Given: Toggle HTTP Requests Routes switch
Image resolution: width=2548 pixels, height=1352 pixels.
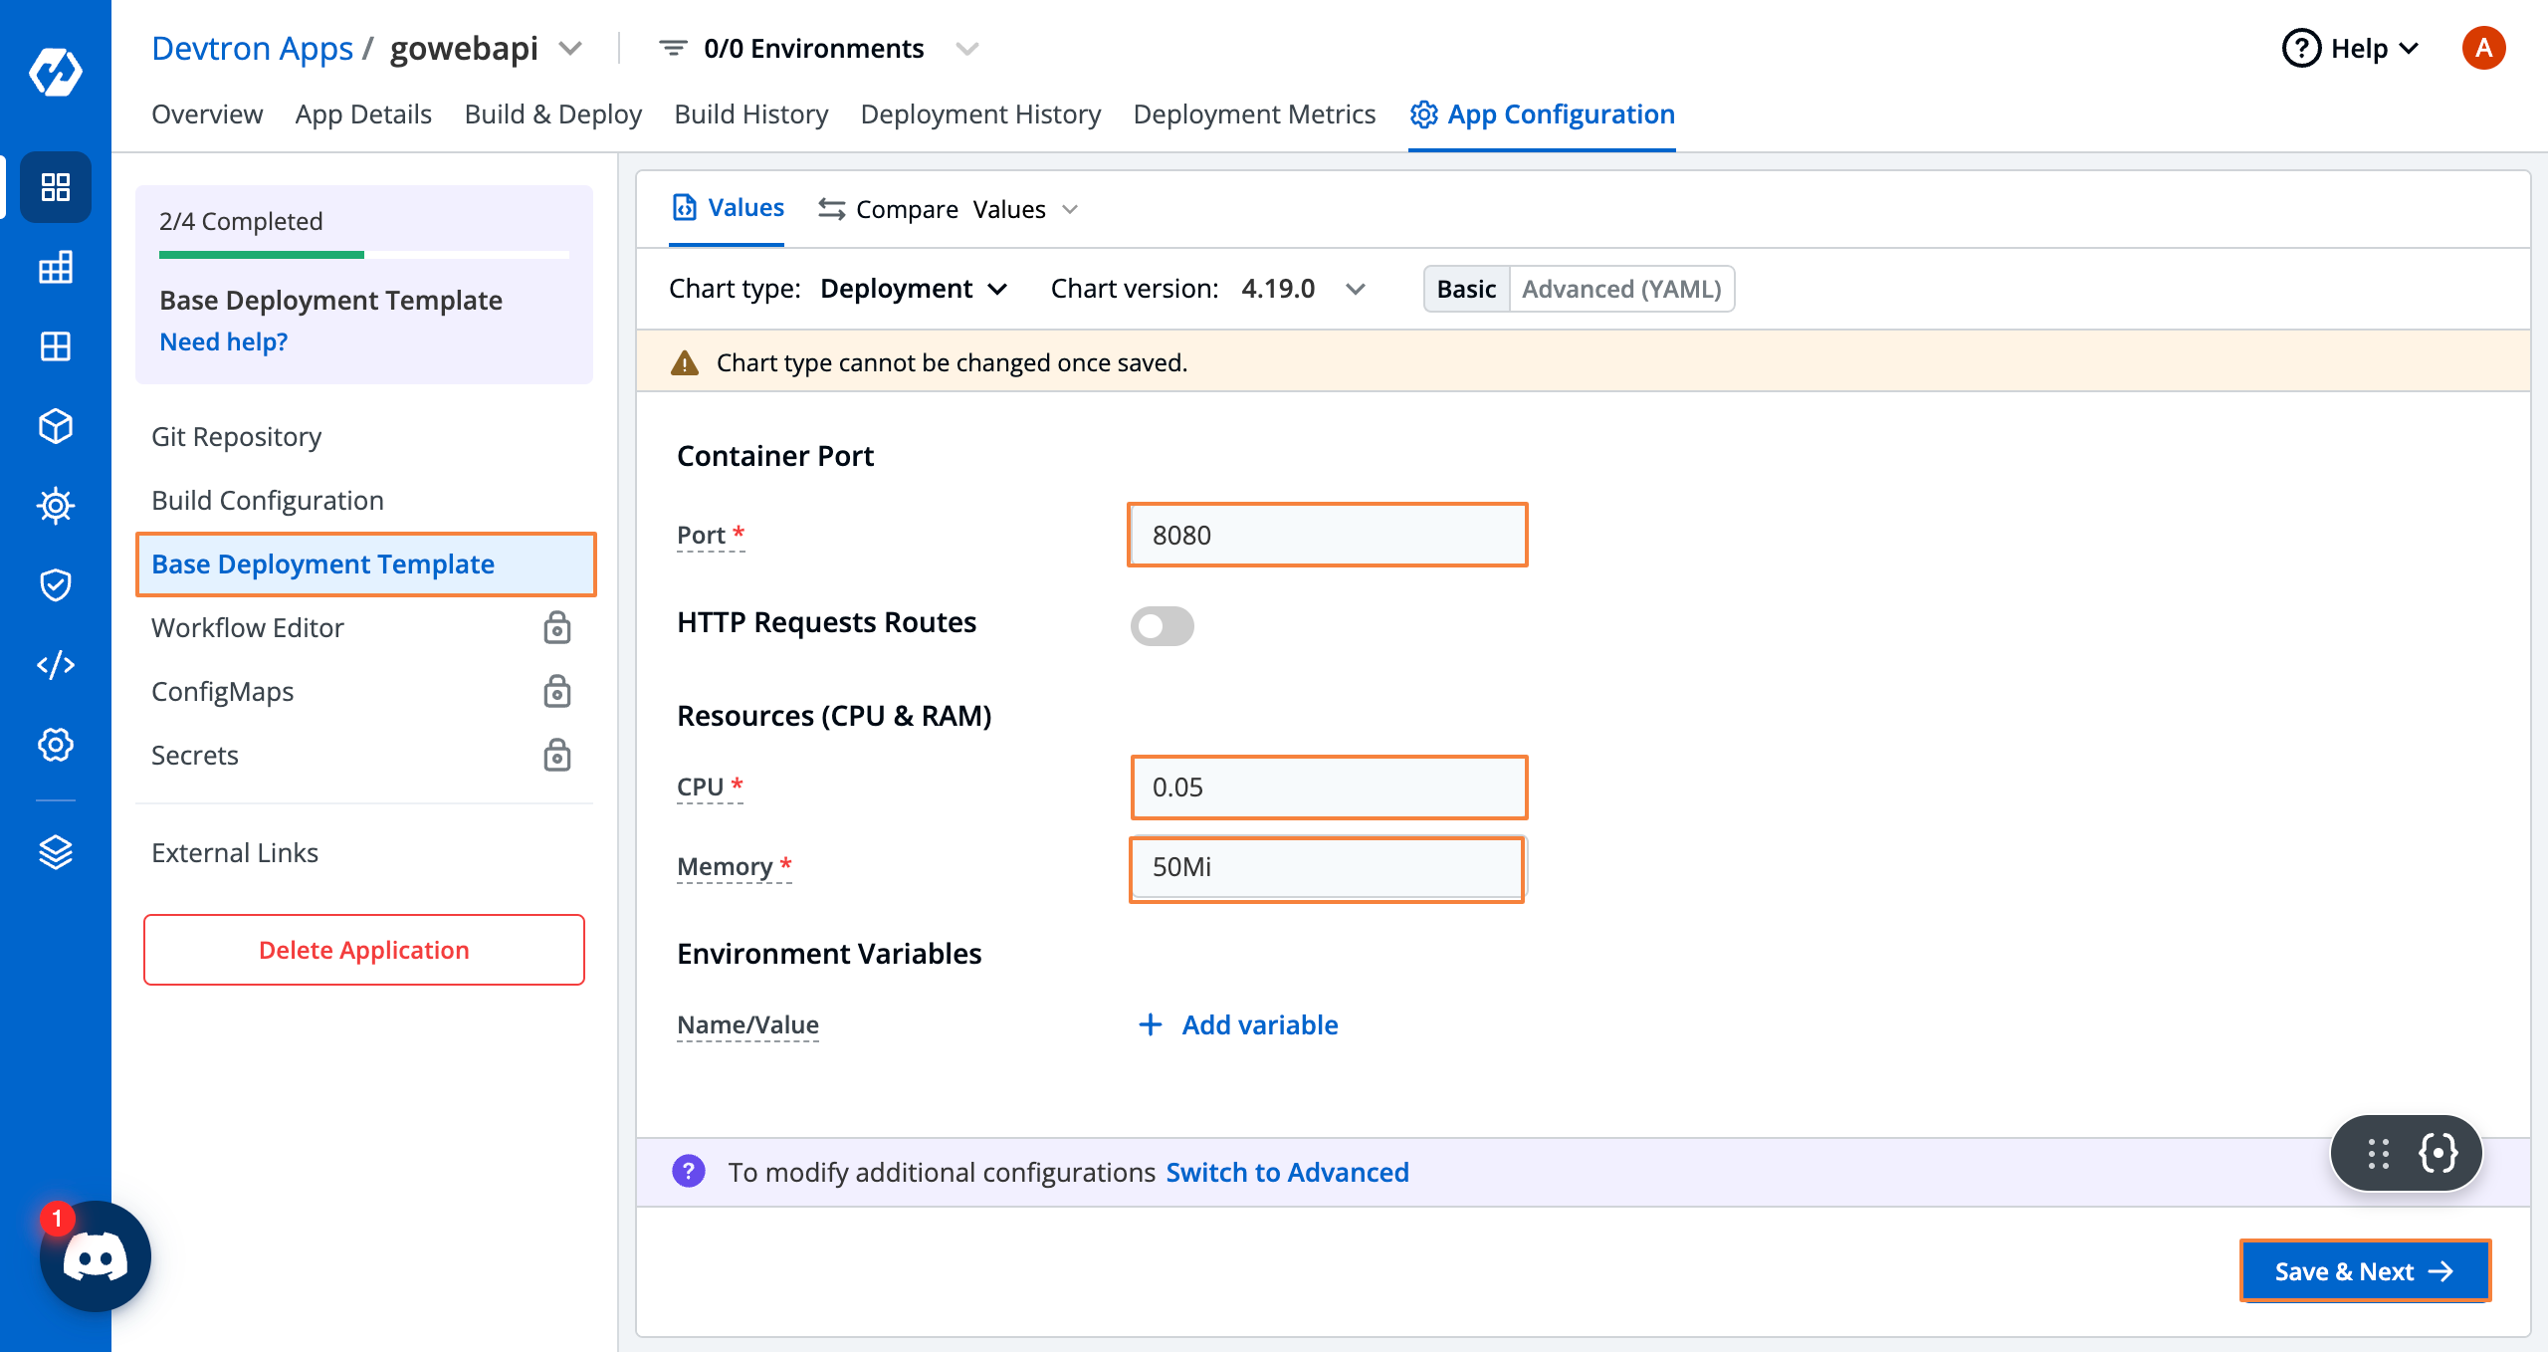Looking at the screenshot, I should click(x=1162, y=626).
